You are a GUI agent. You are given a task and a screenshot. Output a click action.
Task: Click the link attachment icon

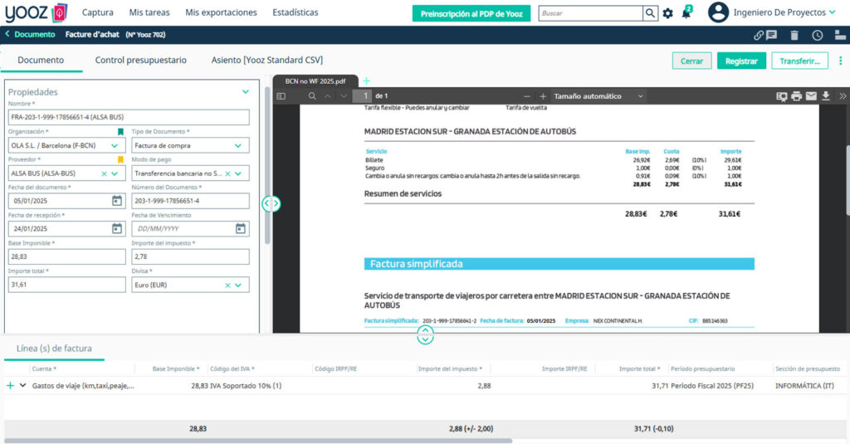tap(759, 35)
